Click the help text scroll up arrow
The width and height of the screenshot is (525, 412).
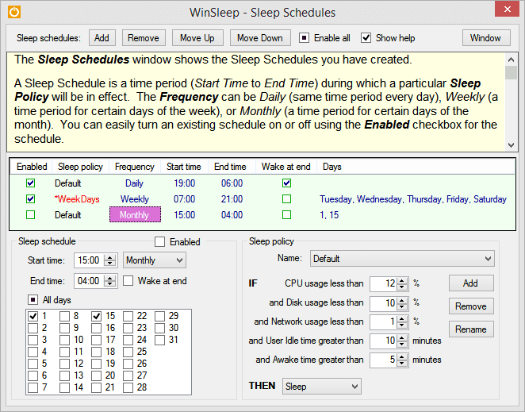click(x=511, y=60)
